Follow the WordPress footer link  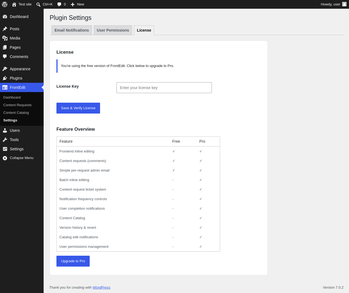tap(101, 288)
